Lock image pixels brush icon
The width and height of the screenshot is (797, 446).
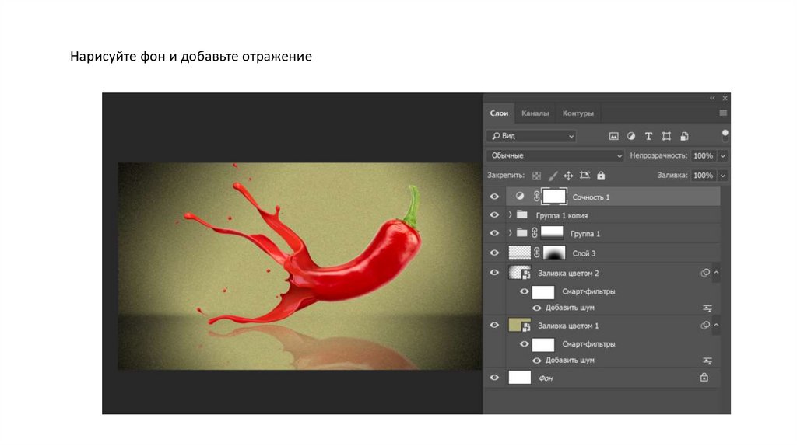(x=553, y=176)
